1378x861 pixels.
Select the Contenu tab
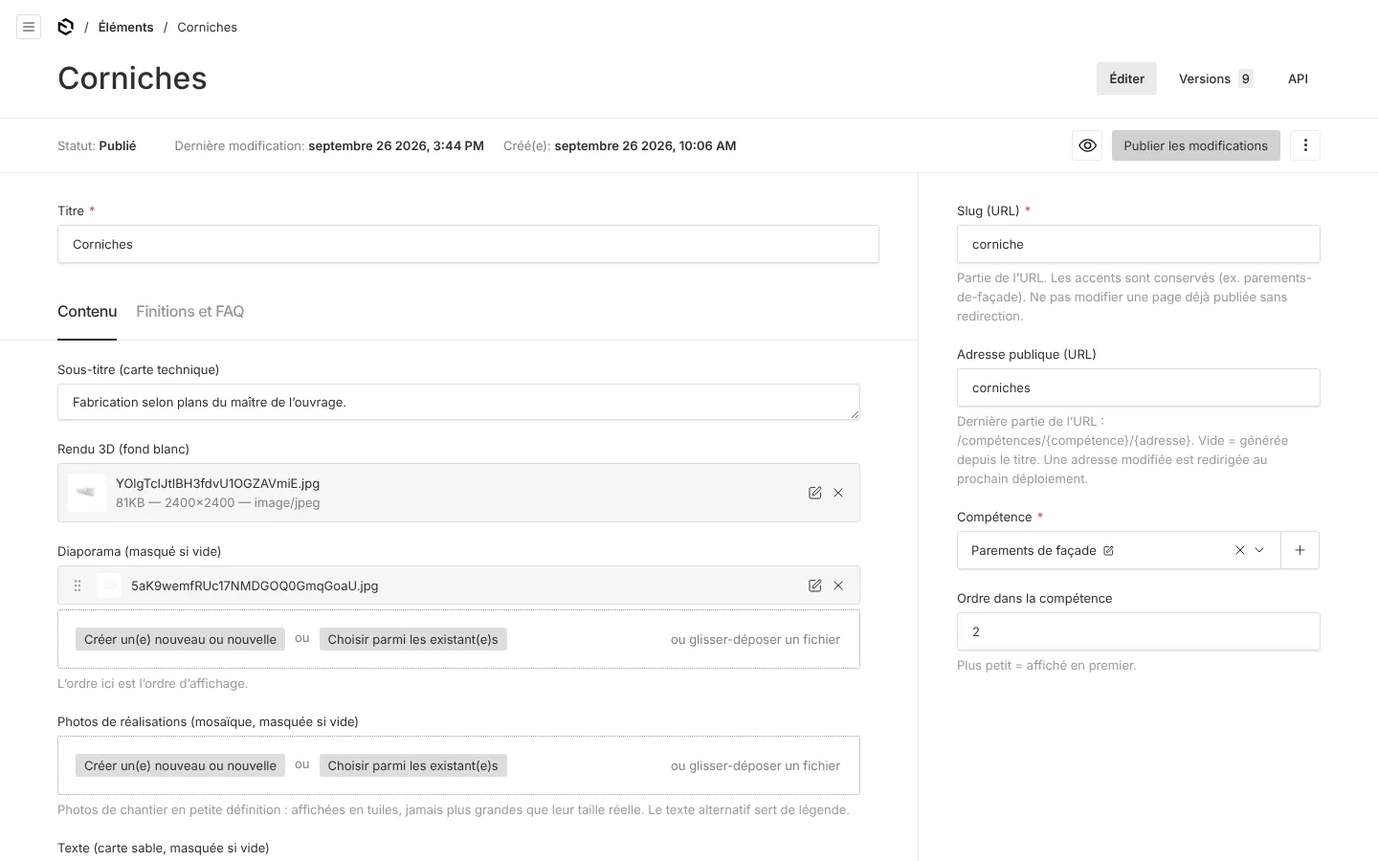87,312
